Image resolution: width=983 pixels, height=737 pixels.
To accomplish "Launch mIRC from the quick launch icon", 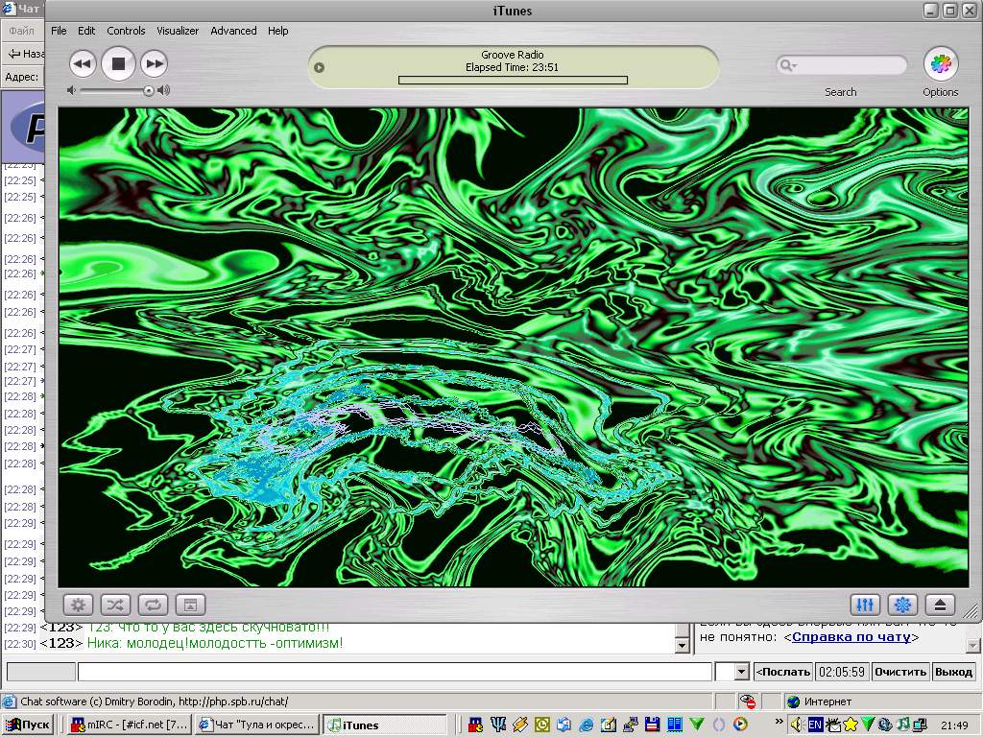I will click(476, 725).
